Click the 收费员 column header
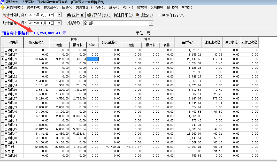This screenshot has height=162, width=277. [x=14, y=42]
